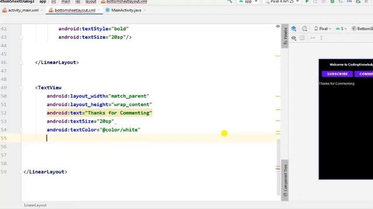This screenshot has width=373, height=209.
Task: Click android:textSize="20sp" on line 53
Action: pyautogui.click(x=80, y=121)
